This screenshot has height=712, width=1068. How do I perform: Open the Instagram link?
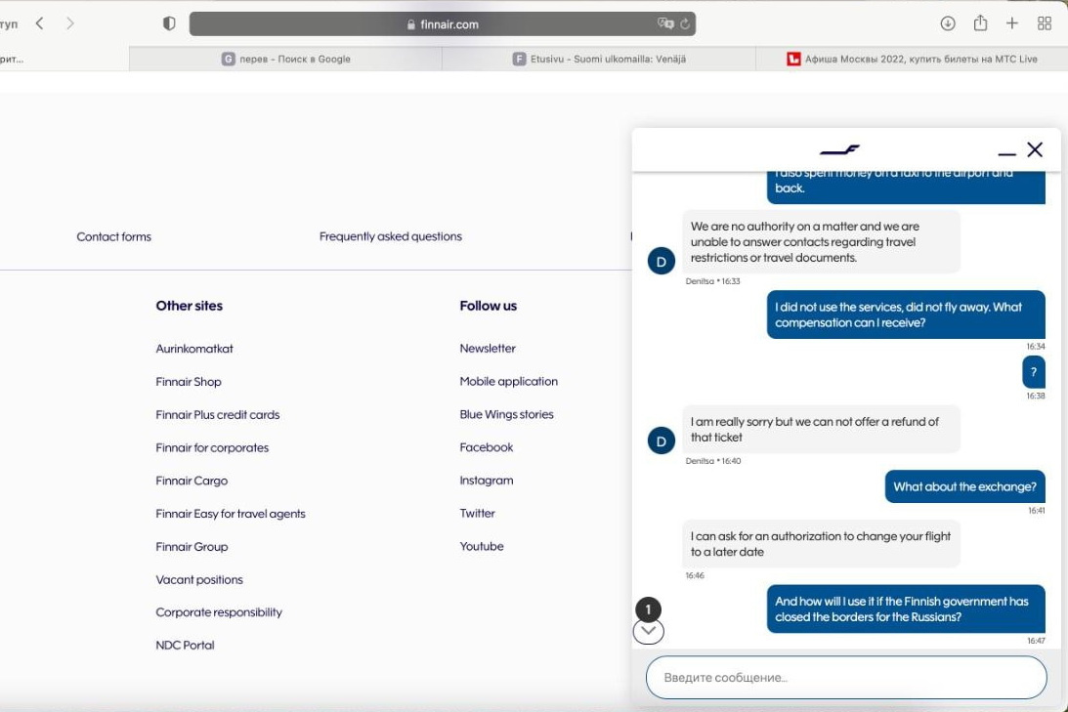click(x=487, y=481)
